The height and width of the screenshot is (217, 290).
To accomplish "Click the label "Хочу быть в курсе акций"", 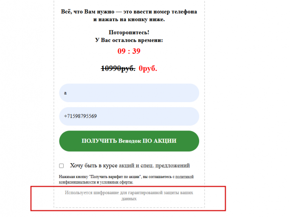I will click(x=102, y=165).
